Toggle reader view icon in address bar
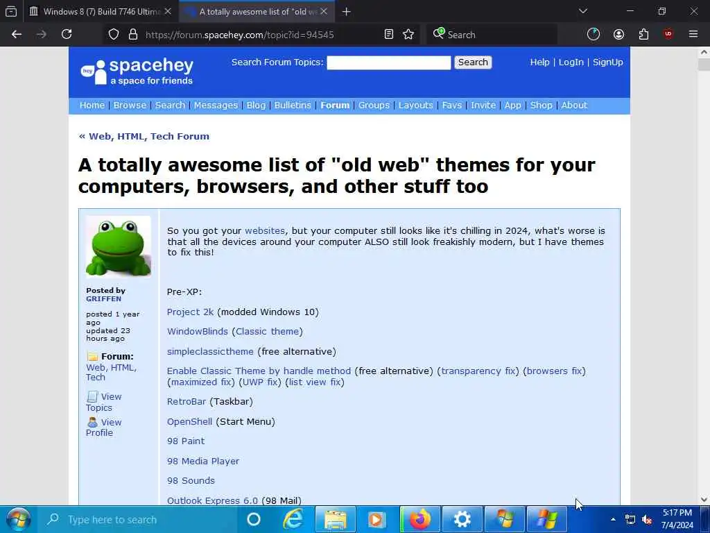 click(388, 35)
